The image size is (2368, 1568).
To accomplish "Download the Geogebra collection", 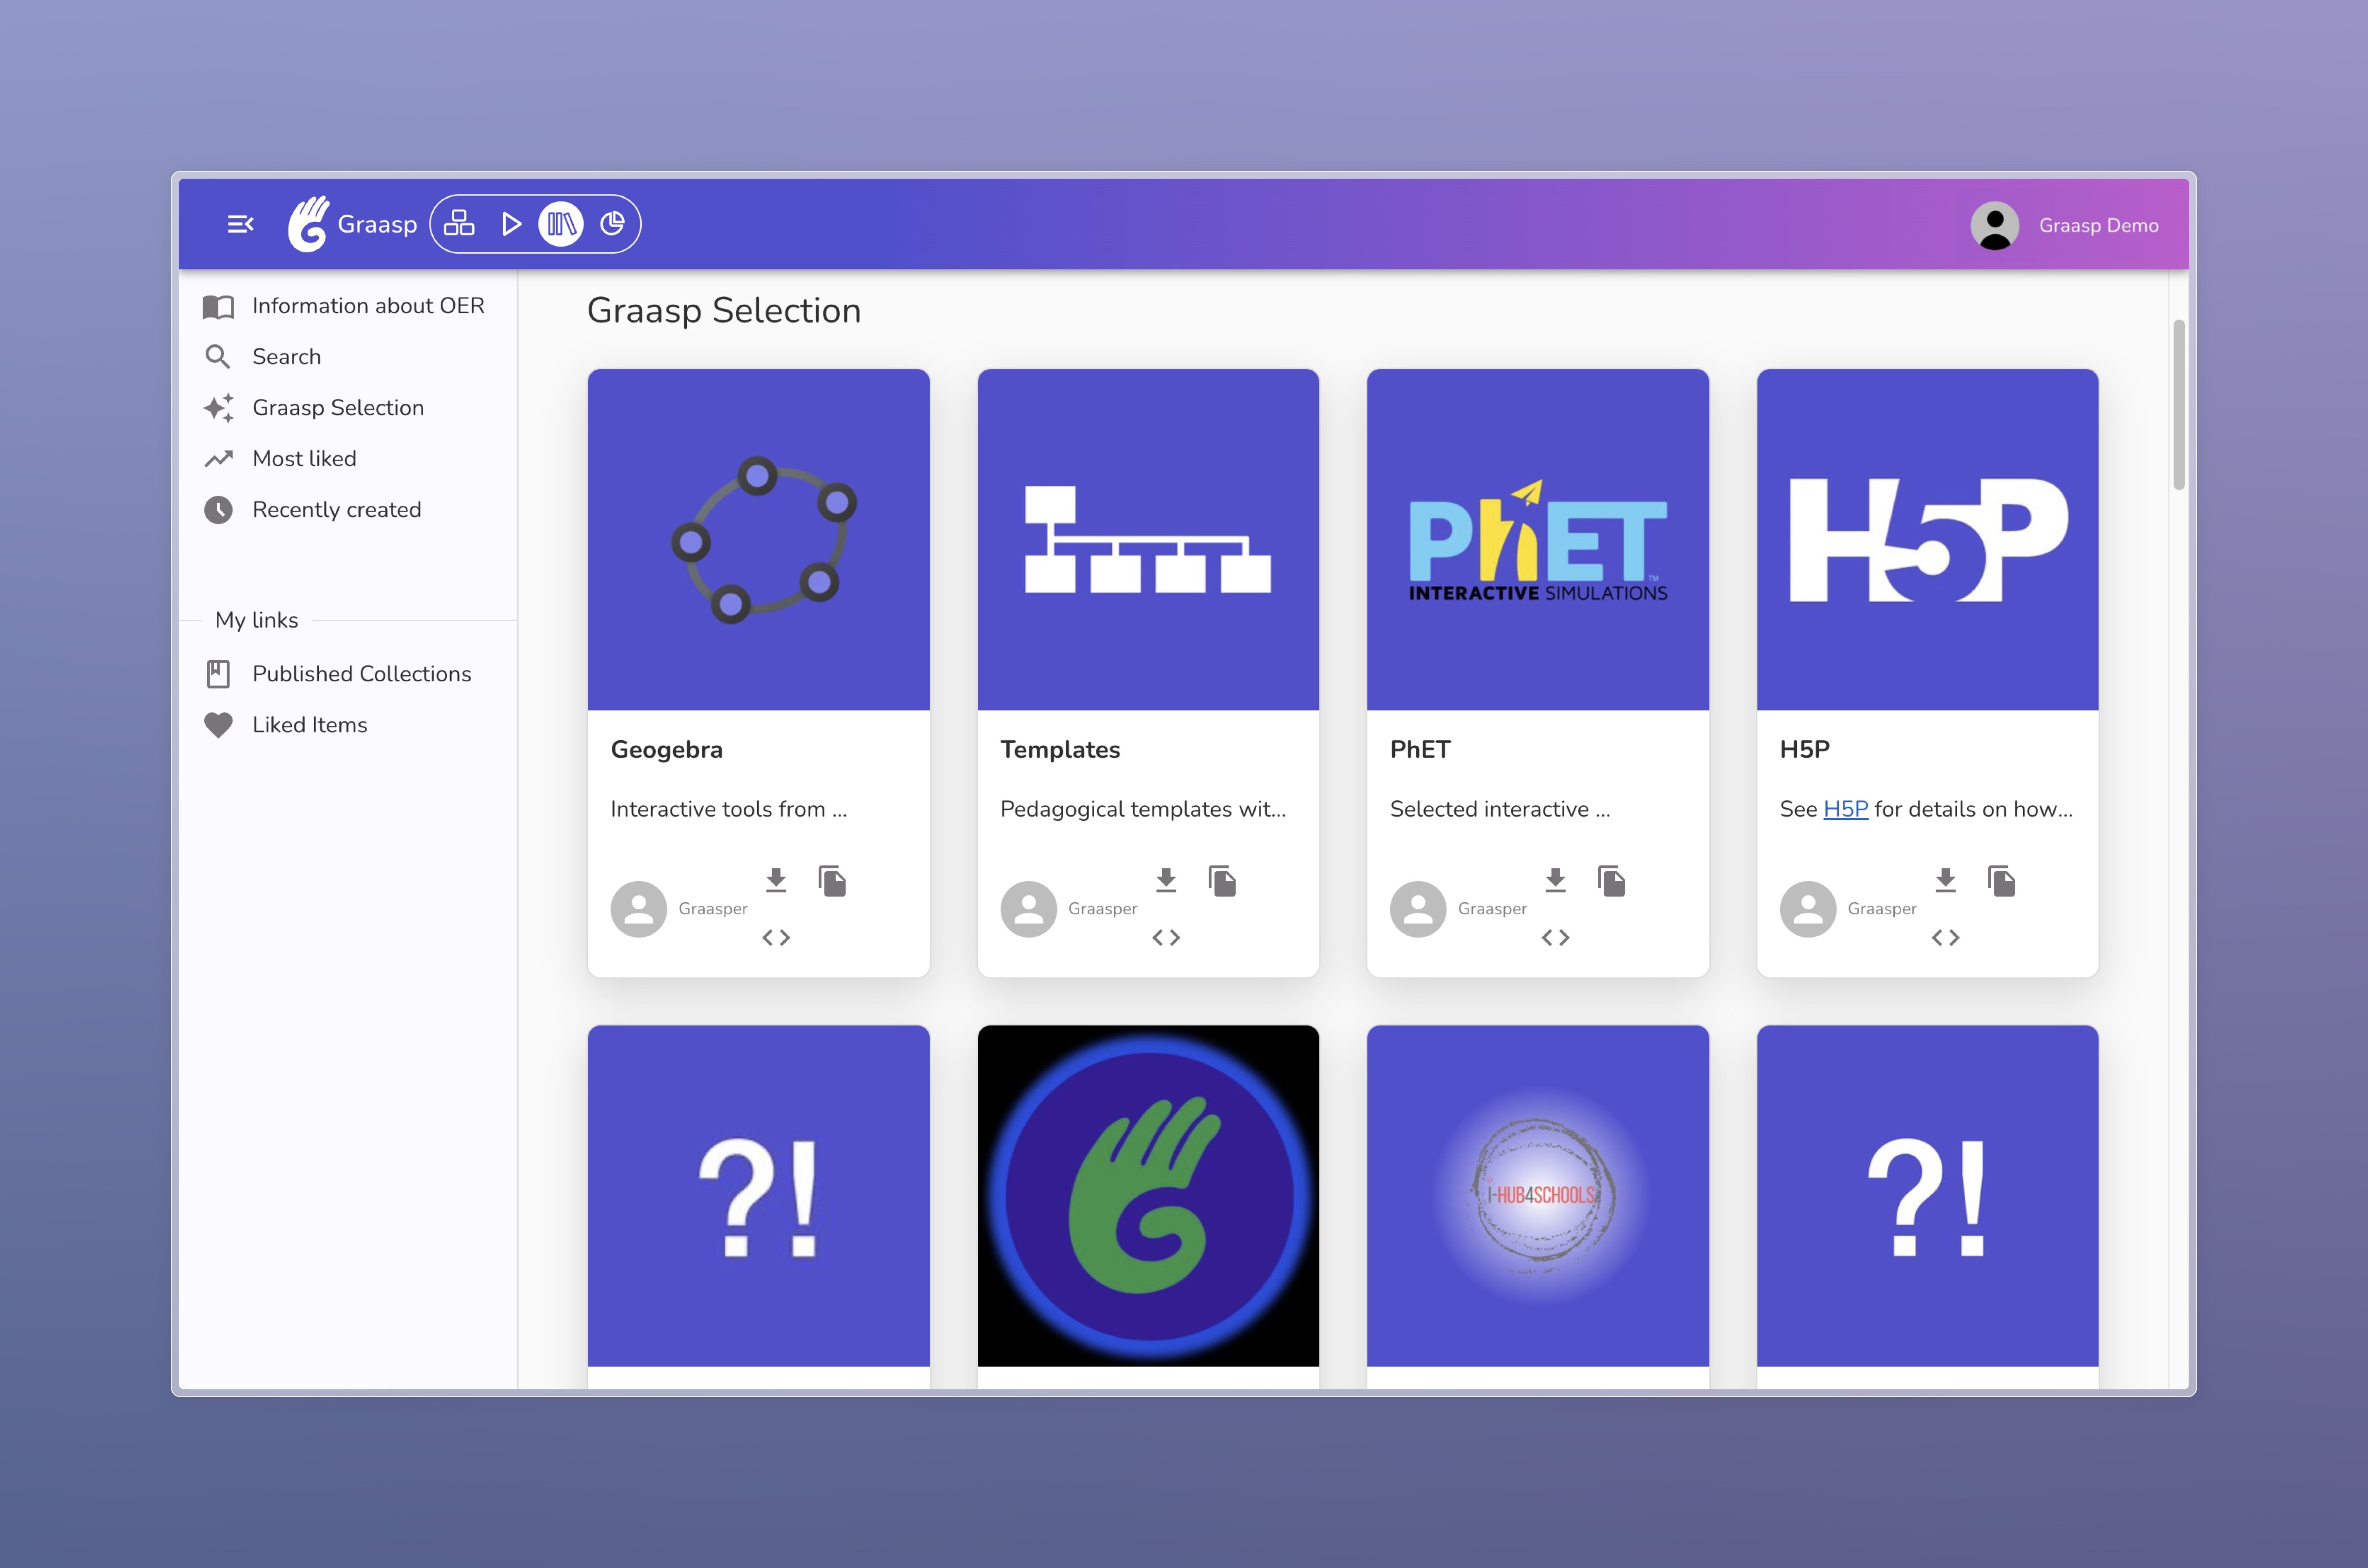I will 776,880.
